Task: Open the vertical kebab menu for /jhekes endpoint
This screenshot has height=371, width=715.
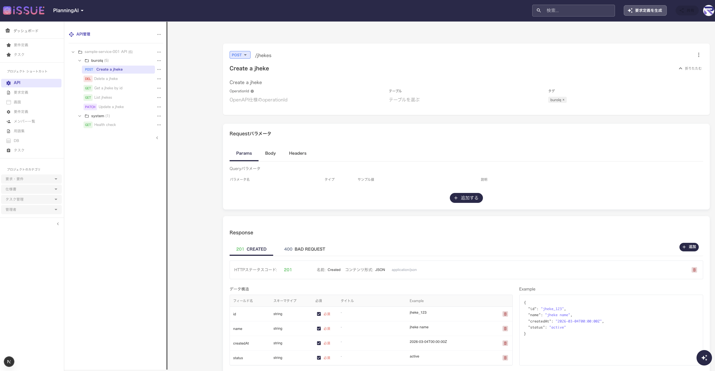Action: (698, 55)
